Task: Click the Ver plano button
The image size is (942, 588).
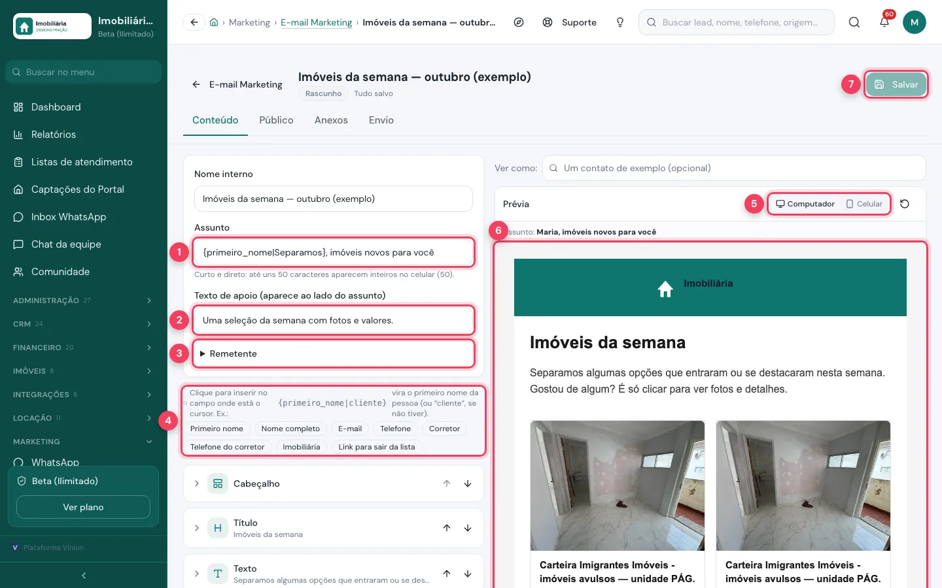Action: click(x=83, y=507)
